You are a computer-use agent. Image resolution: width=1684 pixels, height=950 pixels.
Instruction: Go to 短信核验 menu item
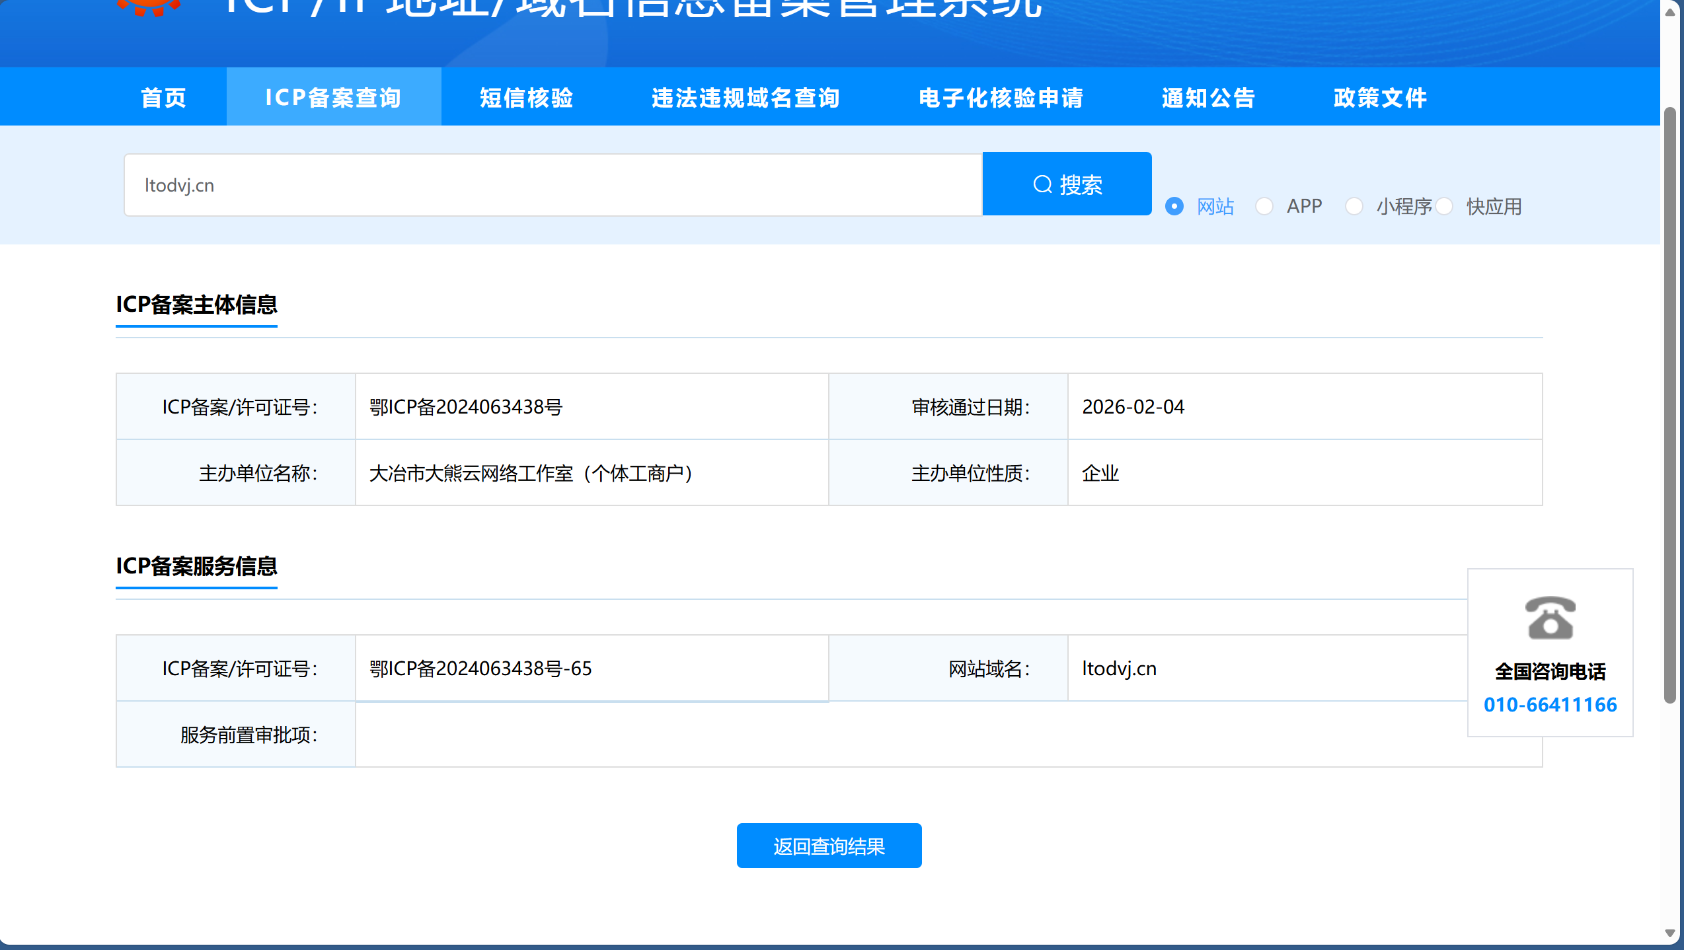click(x=526, y=97)
